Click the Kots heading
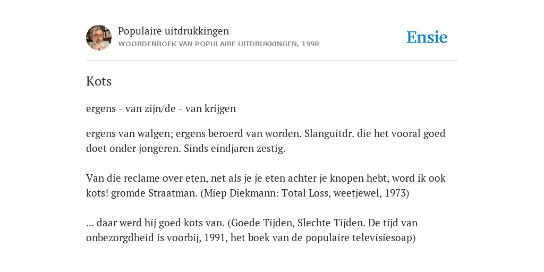544x272 pixels. click(99, 81)
